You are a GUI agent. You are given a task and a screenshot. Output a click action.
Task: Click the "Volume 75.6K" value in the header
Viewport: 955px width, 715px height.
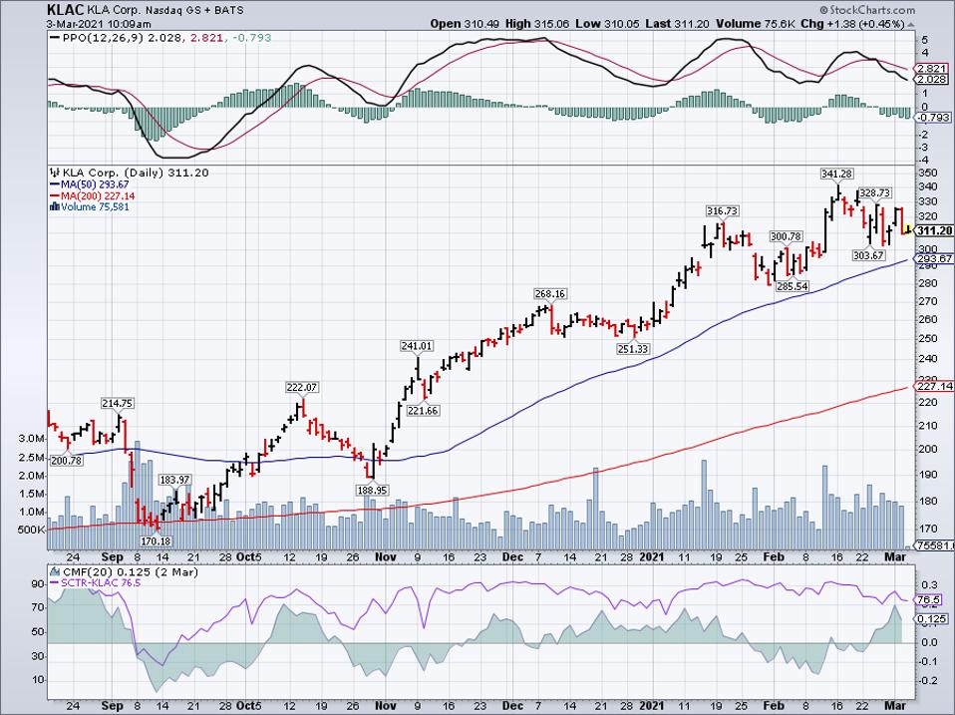pyautogui.click(x=757, y=24)
